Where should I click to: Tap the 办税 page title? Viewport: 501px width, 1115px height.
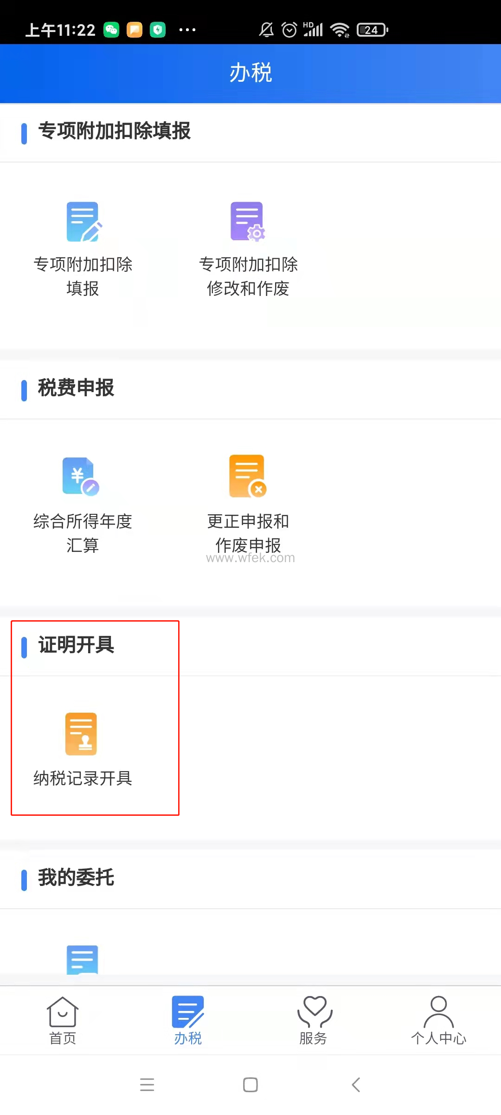pos(250,73)
